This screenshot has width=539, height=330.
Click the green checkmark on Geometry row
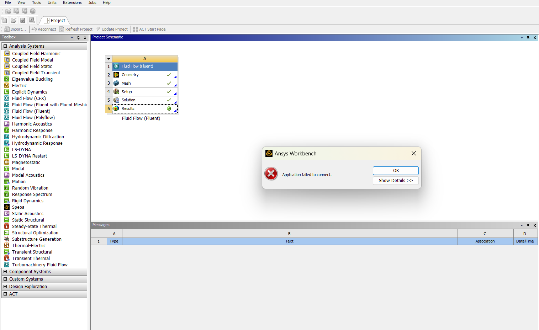coord(169,75)
